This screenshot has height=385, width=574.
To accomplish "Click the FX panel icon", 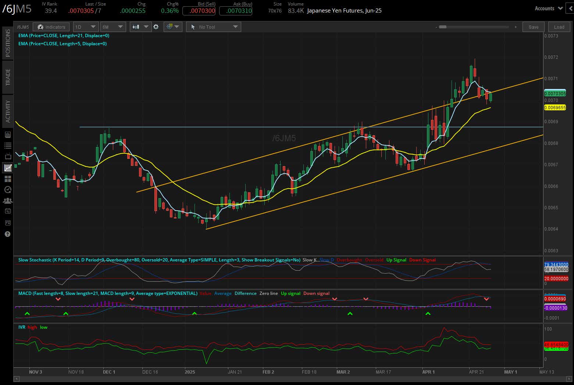I will [x=7, y=222].
